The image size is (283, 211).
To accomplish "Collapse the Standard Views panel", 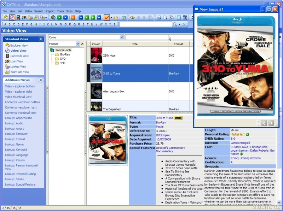I will pos(41,39).
